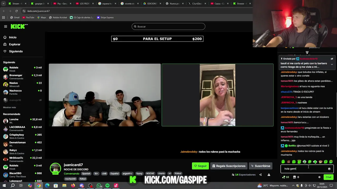
Task: Send message with Chat button
Action: point(328,177)
